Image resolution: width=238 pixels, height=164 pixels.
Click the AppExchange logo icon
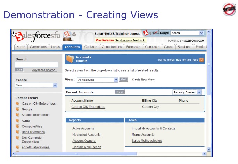[x=147, y=33]
